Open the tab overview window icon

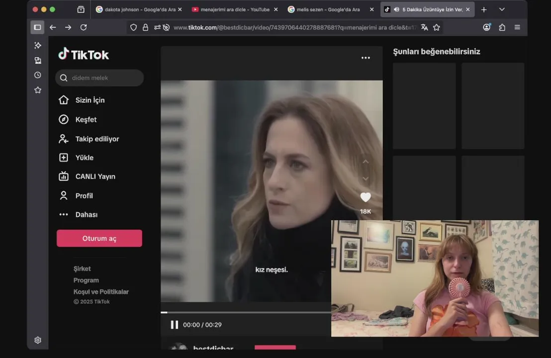pos(81,9)
